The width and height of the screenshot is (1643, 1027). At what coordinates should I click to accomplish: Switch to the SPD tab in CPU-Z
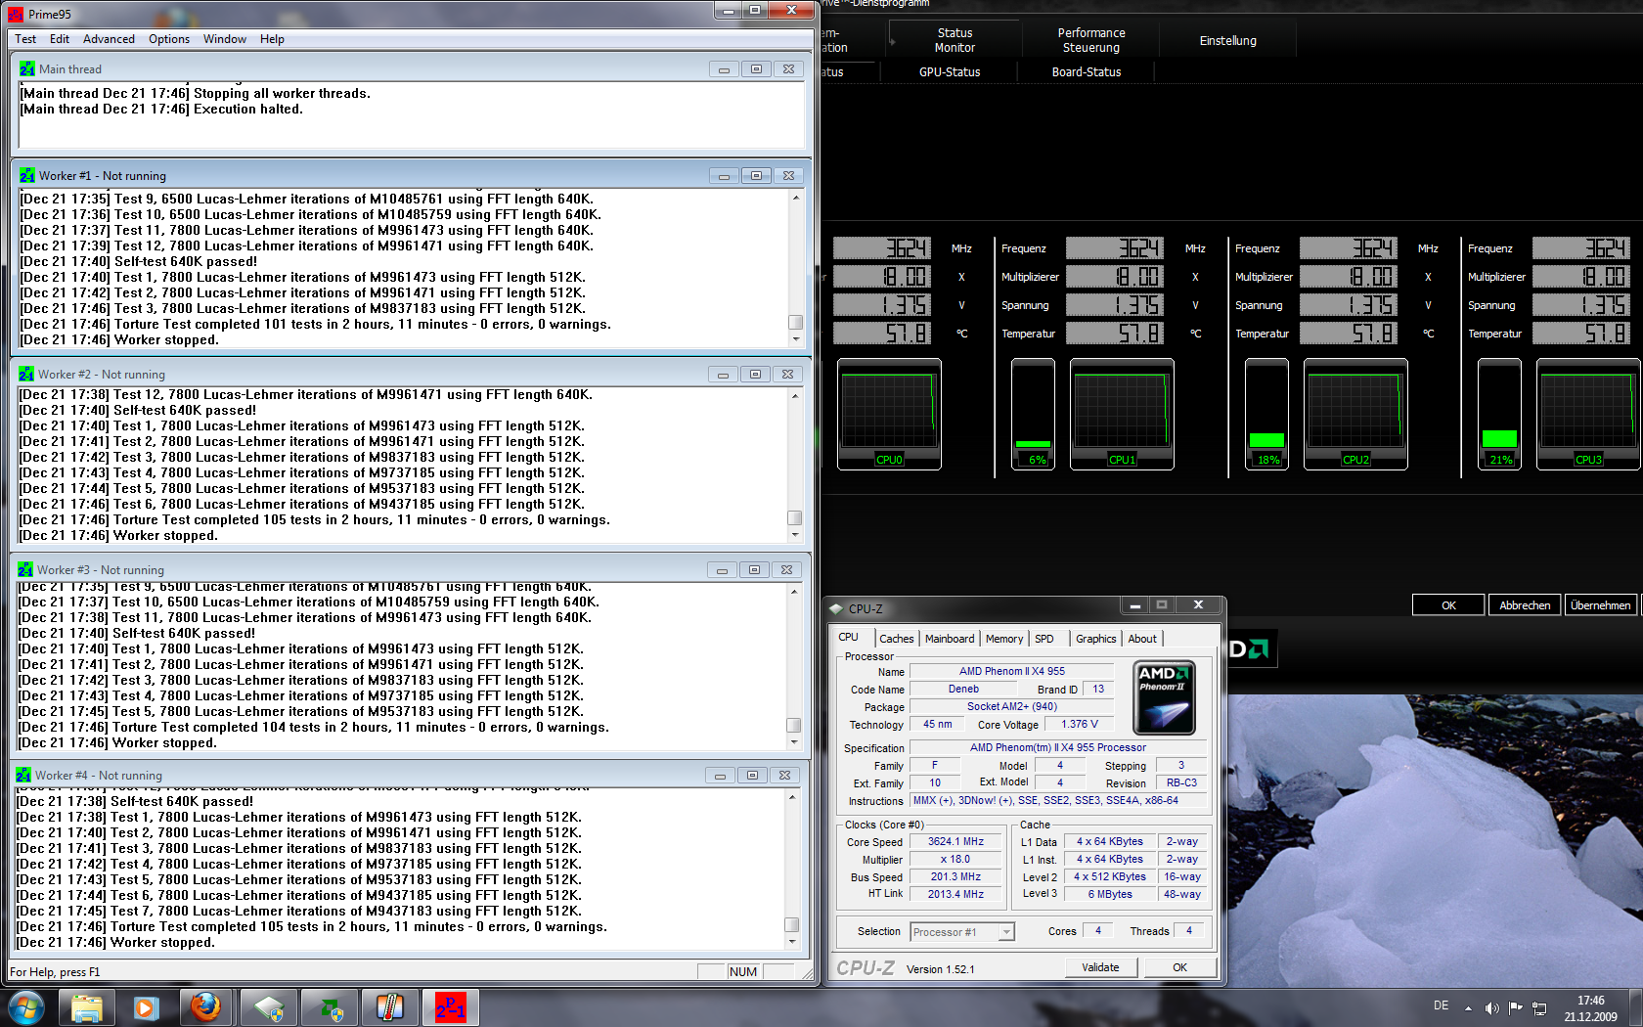click(x=1044, y=639)
